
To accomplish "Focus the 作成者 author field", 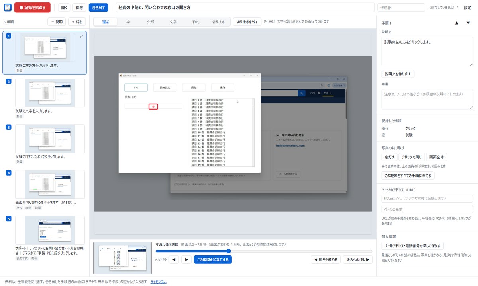I will click(401, 8).
